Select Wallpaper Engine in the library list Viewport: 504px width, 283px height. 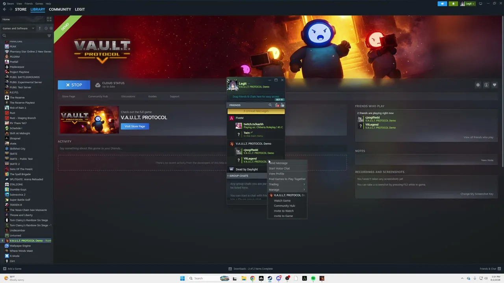click(x=20, y=246)
